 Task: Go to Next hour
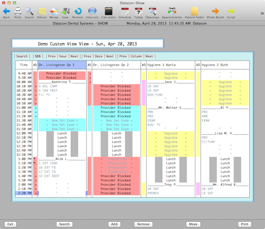74,56
